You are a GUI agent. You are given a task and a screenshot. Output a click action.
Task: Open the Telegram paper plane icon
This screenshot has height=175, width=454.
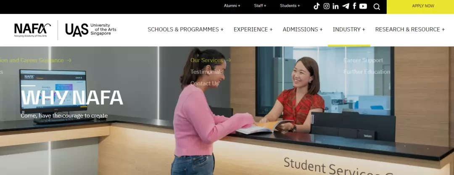tap(346, 6)
